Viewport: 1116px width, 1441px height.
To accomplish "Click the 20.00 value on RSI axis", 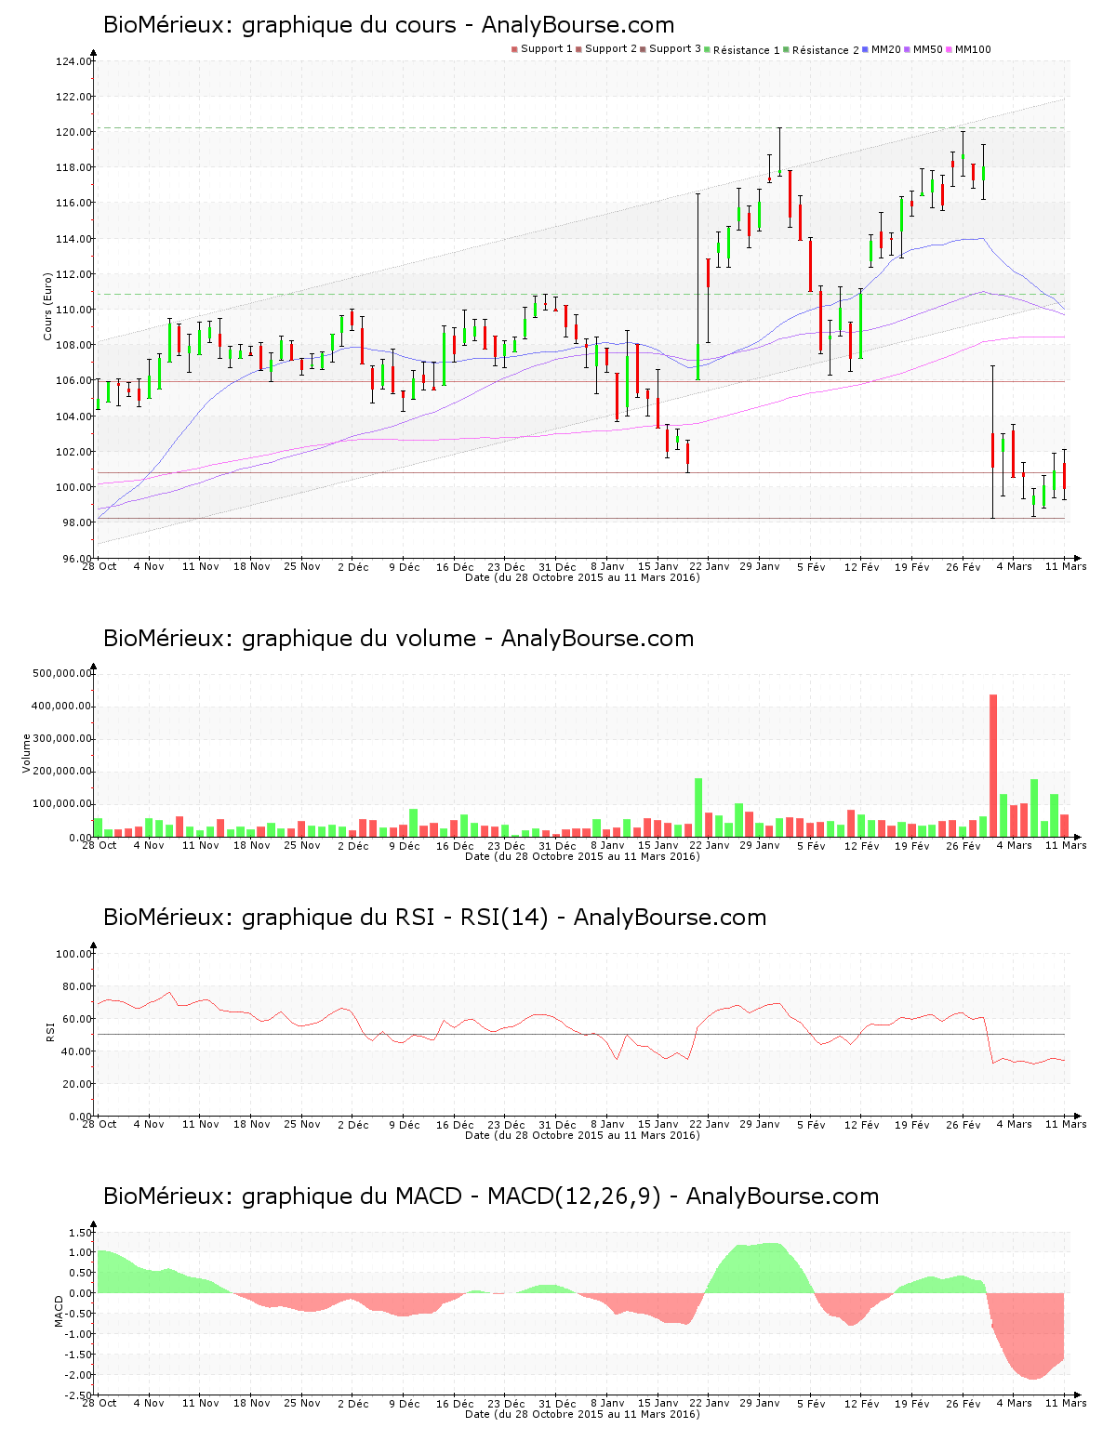I will [x=77, y=1084].
